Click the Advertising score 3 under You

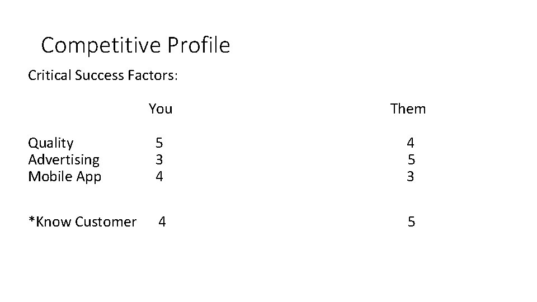click(159, 159)
